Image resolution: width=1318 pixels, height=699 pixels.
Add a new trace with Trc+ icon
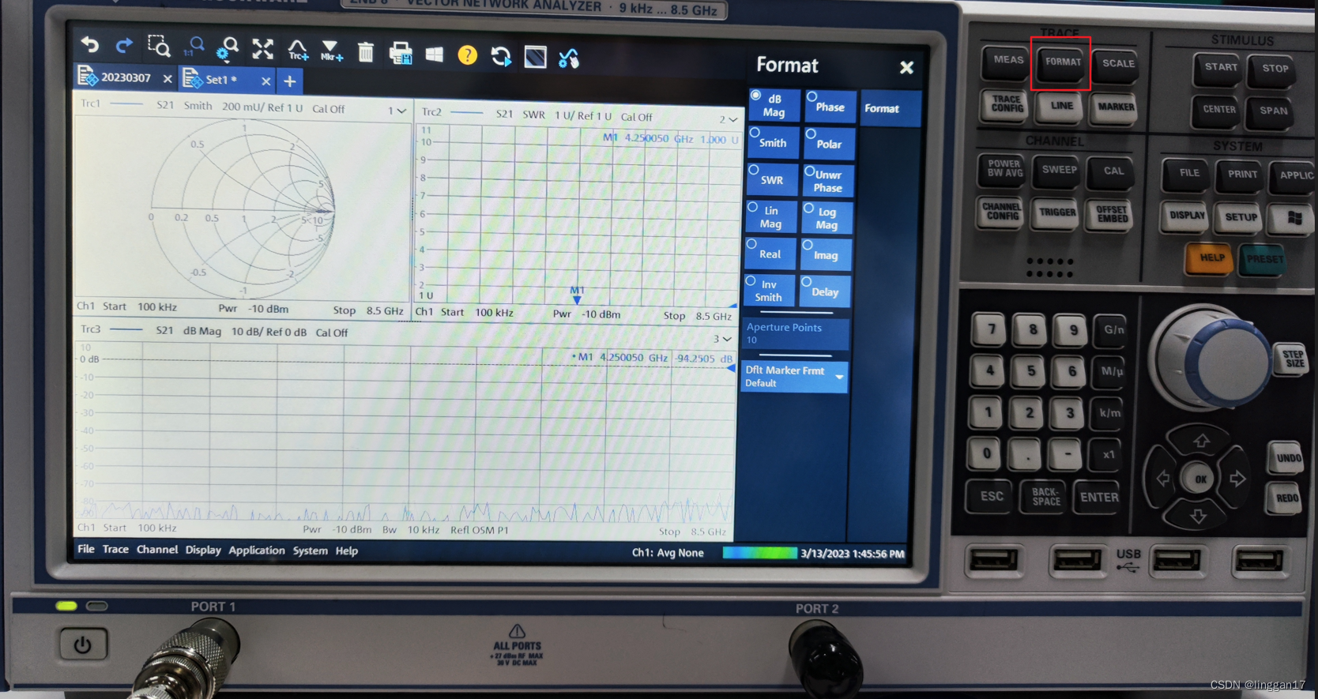click(297, 51)
